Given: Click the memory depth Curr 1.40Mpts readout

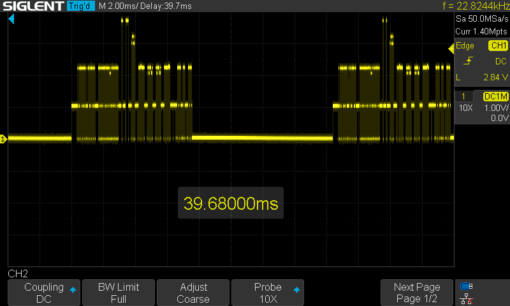Looking at the screenshot, I should click(x=481, y=31).
